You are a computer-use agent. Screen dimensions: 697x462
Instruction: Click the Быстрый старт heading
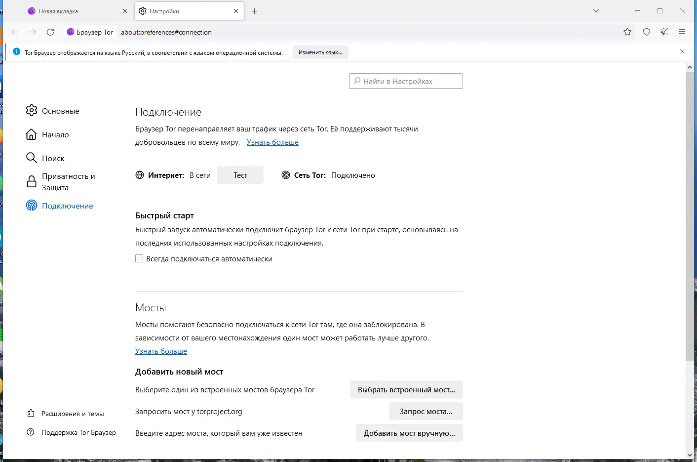pos(164,215)
